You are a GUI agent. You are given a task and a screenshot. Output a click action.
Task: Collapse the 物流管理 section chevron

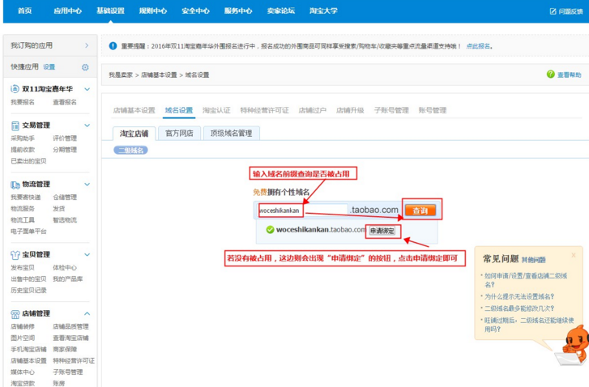87,185
